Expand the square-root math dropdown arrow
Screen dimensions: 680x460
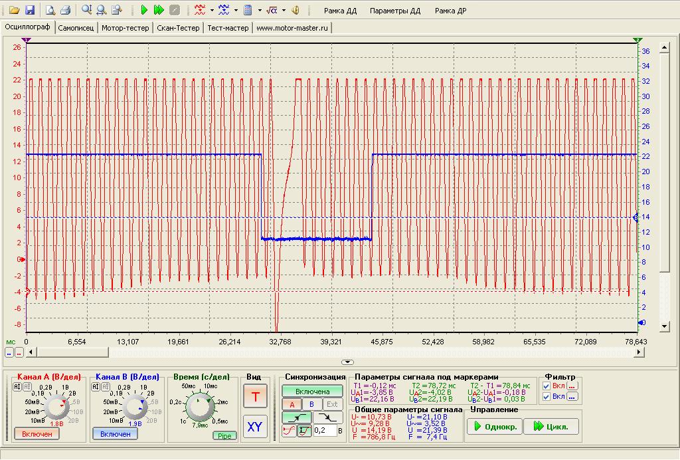coord(284,10)
